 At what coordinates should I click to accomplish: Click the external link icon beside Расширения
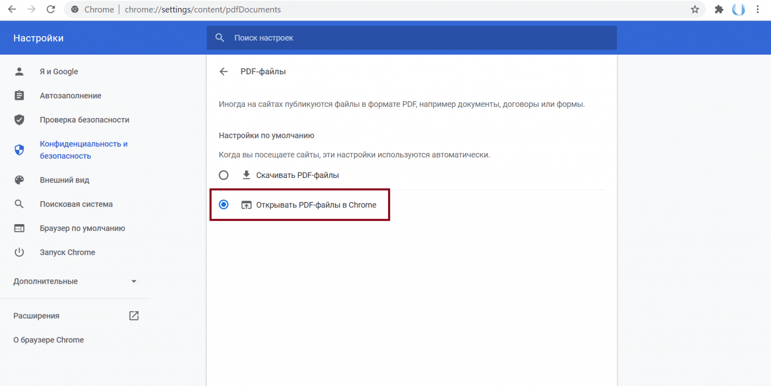pos(134,316)
